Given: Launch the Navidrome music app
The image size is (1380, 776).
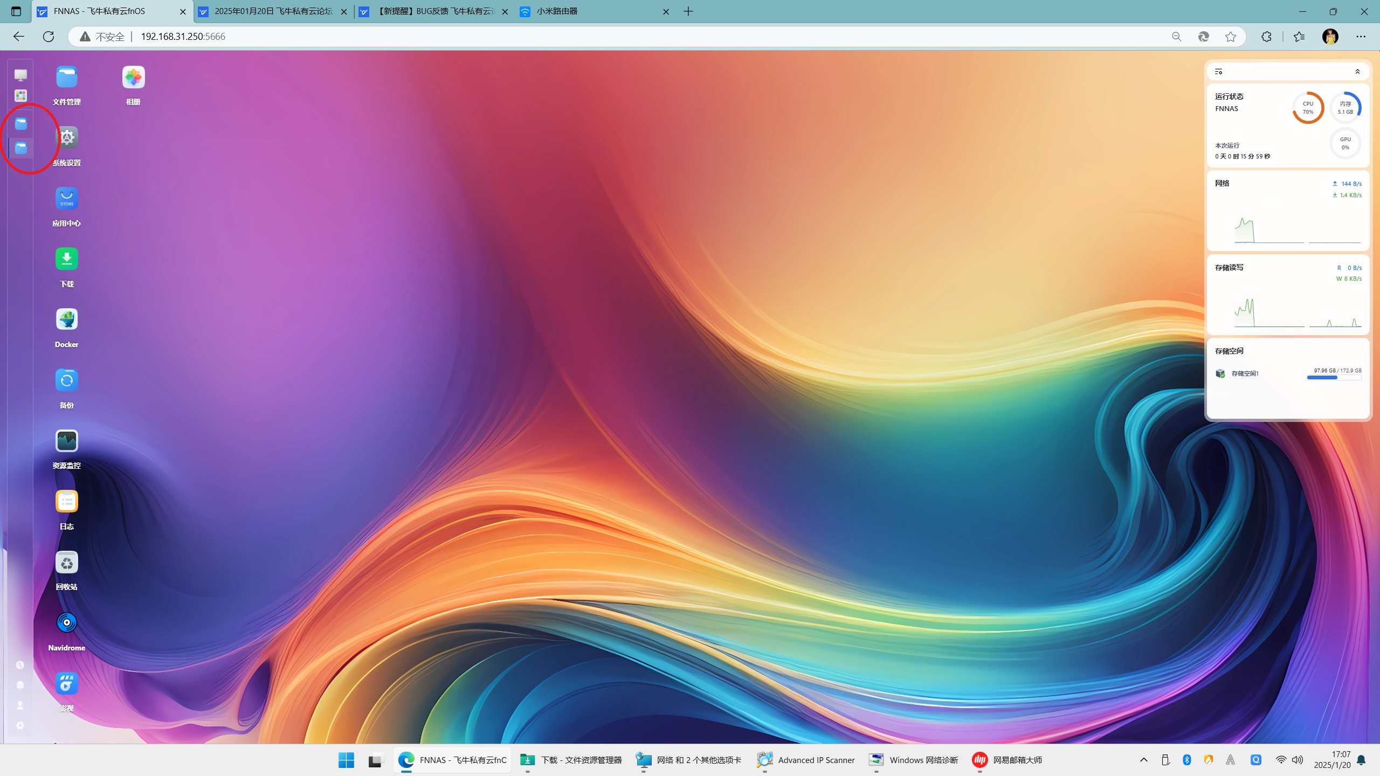Looking at the screenshot, I should click(x=67, y=623).
